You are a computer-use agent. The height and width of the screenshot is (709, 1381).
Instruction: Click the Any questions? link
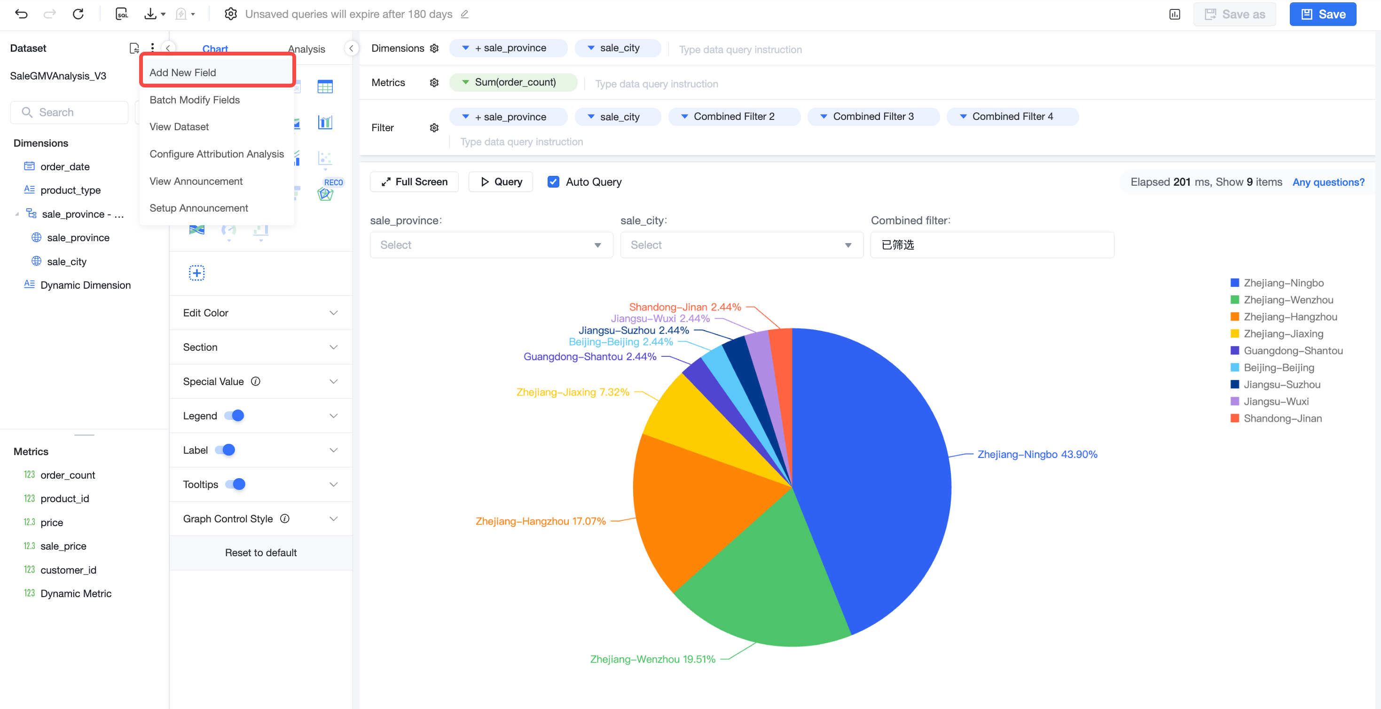tap(1328, 182)
